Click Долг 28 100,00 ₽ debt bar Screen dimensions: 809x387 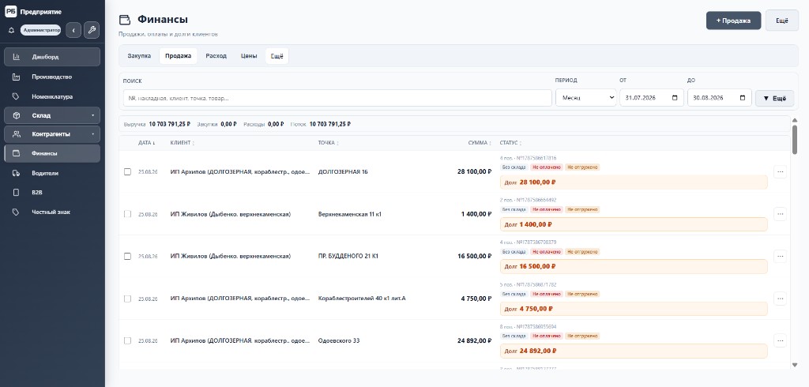pyautogui.click(x=634, y=182)
